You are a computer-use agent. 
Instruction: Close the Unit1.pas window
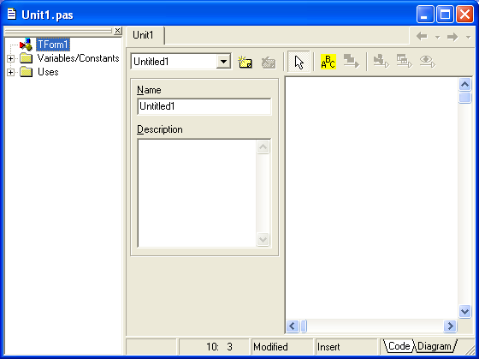(464, 14)
